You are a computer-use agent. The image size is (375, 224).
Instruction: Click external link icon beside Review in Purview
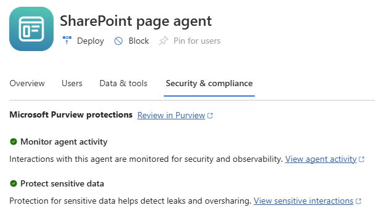[x=210, y=116]
